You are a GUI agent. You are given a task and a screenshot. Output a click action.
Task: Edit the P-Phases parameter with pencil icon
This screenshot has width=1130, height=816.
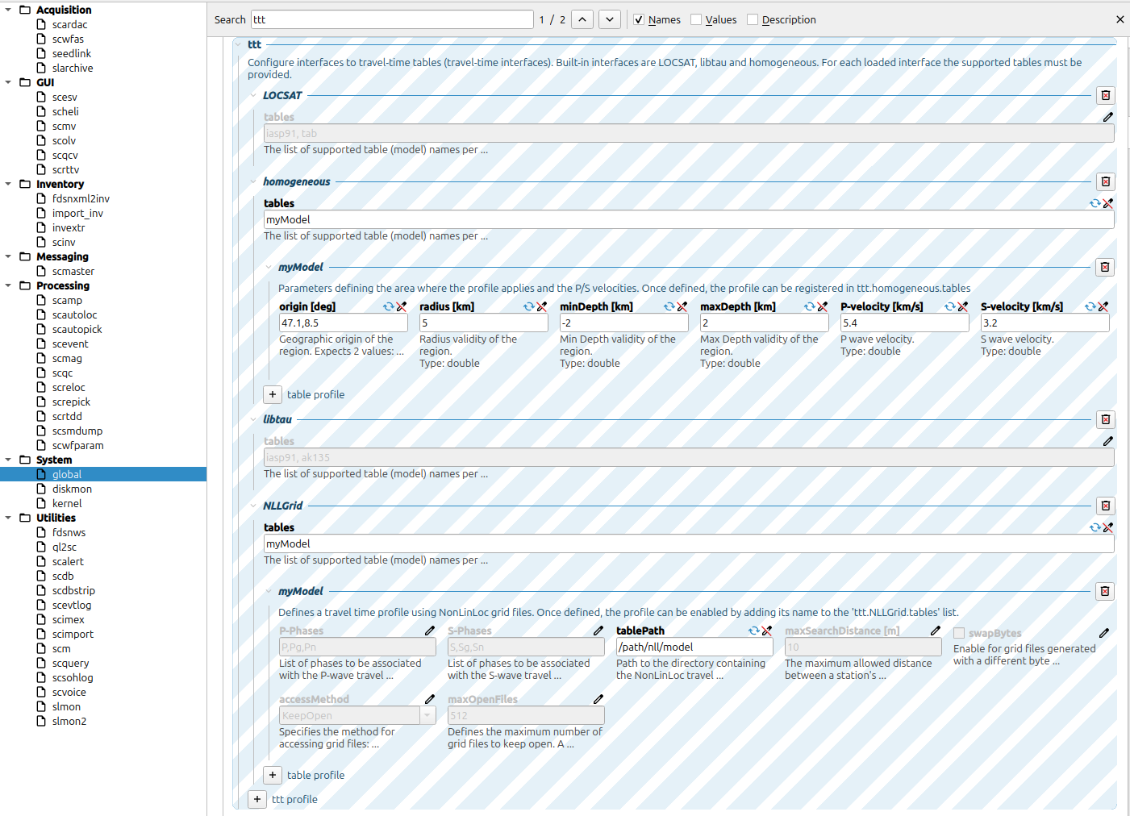click(x=429, y=631)
